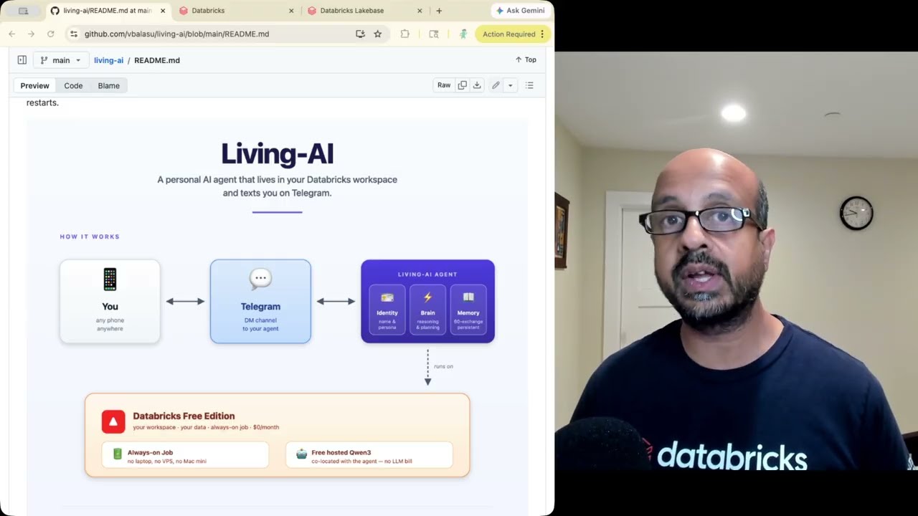Open Action Required browser menu
Screen dimensions: 918x516
tap(513, 34)
